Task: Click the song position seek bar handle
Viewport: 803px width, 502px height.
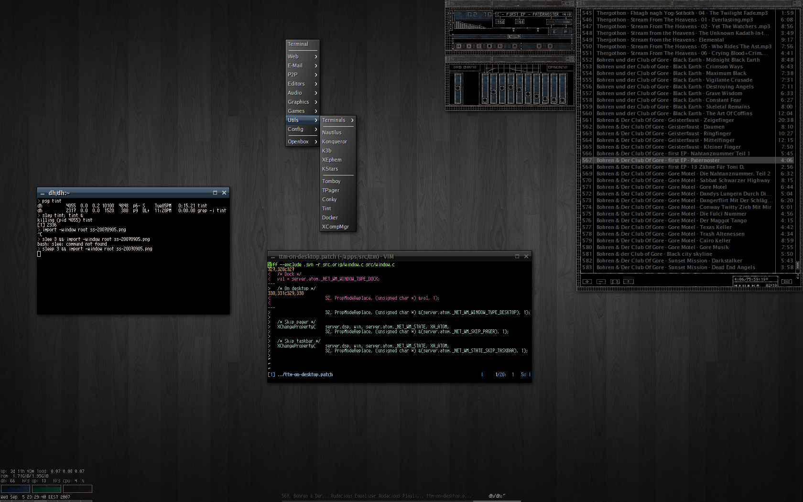Action: pyautogui.click(x=514, y=36)
